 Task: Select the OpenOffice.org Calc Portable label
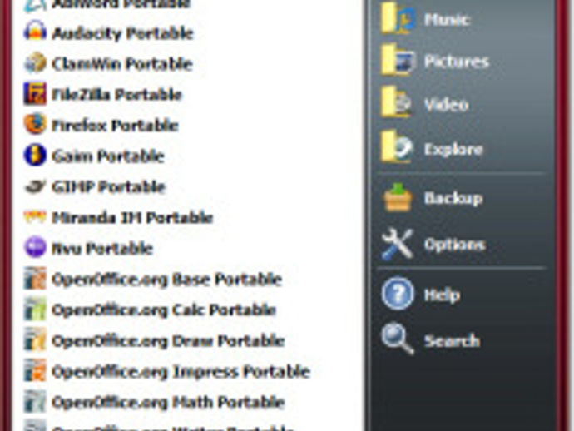(164, 310)
